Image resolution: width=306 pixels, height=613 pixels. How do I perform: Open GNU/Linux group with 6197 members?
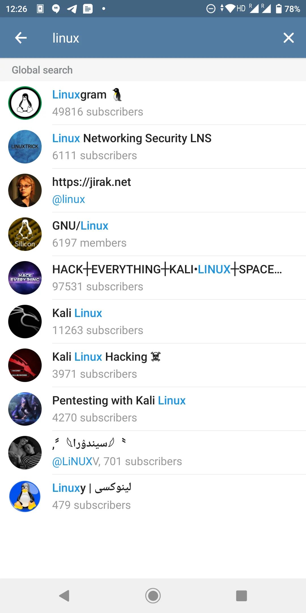pyautogui.click(x=153, y=234)
